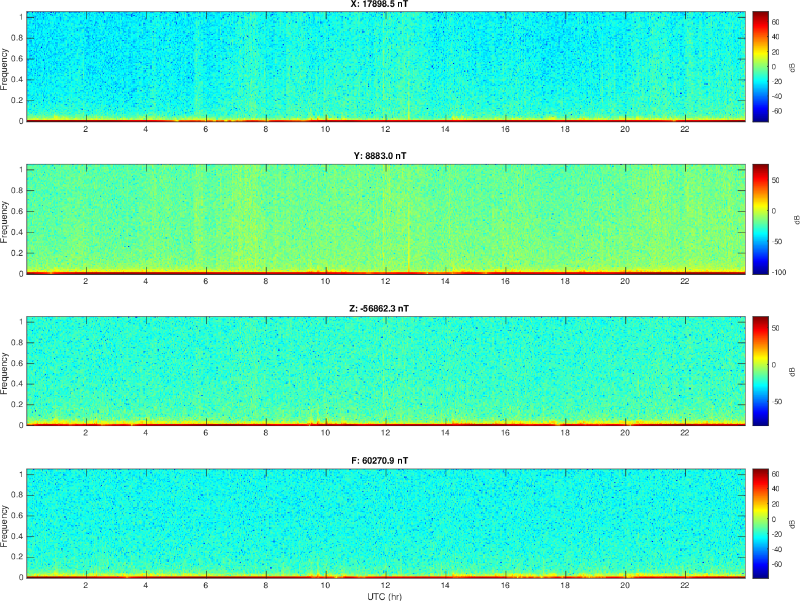800x601 pixels.
Task: Click the UTC (hr) axis label
Action: click(x=384, y=596)
